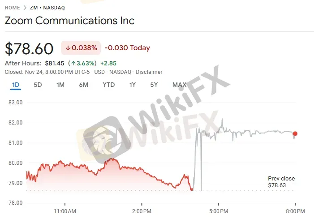314x223 pixels.
Task: Open the Disclaimer link
Action: 149,72
